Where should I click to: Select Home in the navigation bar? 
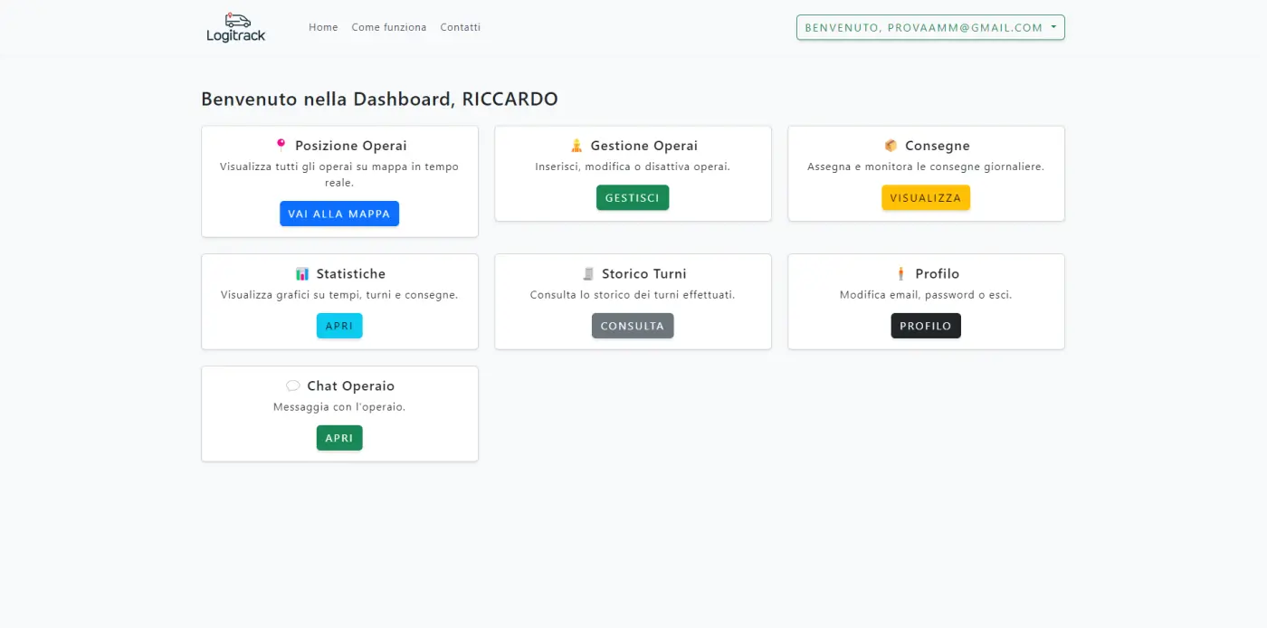coord(323,27)
